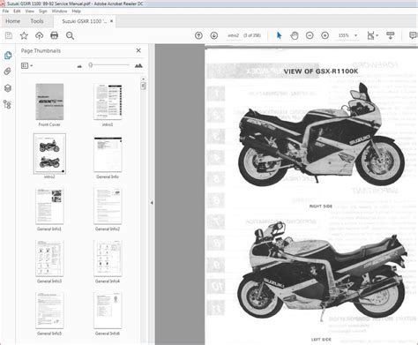418x345 pixels.
Task: Select the General Info page thumbnail
Action: pos(108,154)
